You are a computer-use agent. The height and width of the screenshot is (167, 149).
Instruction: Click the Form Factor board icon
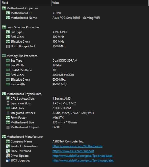coord(8,117)
